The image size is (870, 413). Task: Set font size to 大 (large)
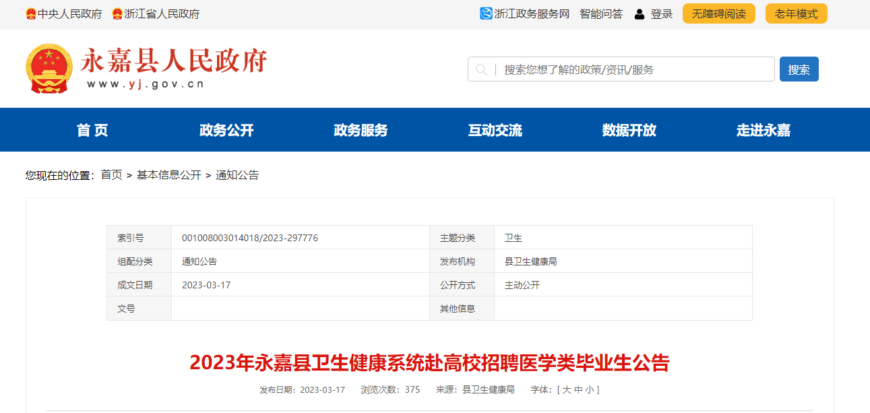[x=567, y=389]
